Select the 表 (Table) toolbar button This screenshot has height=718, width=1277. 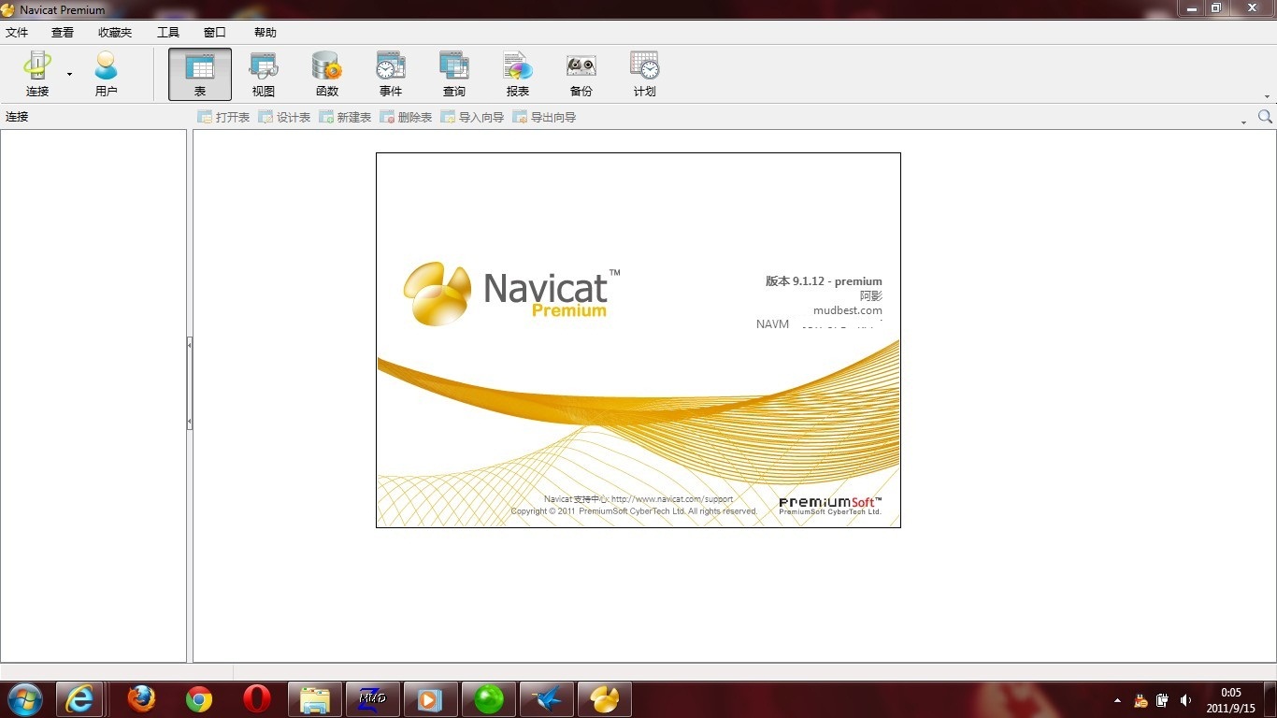pos(200,74)
